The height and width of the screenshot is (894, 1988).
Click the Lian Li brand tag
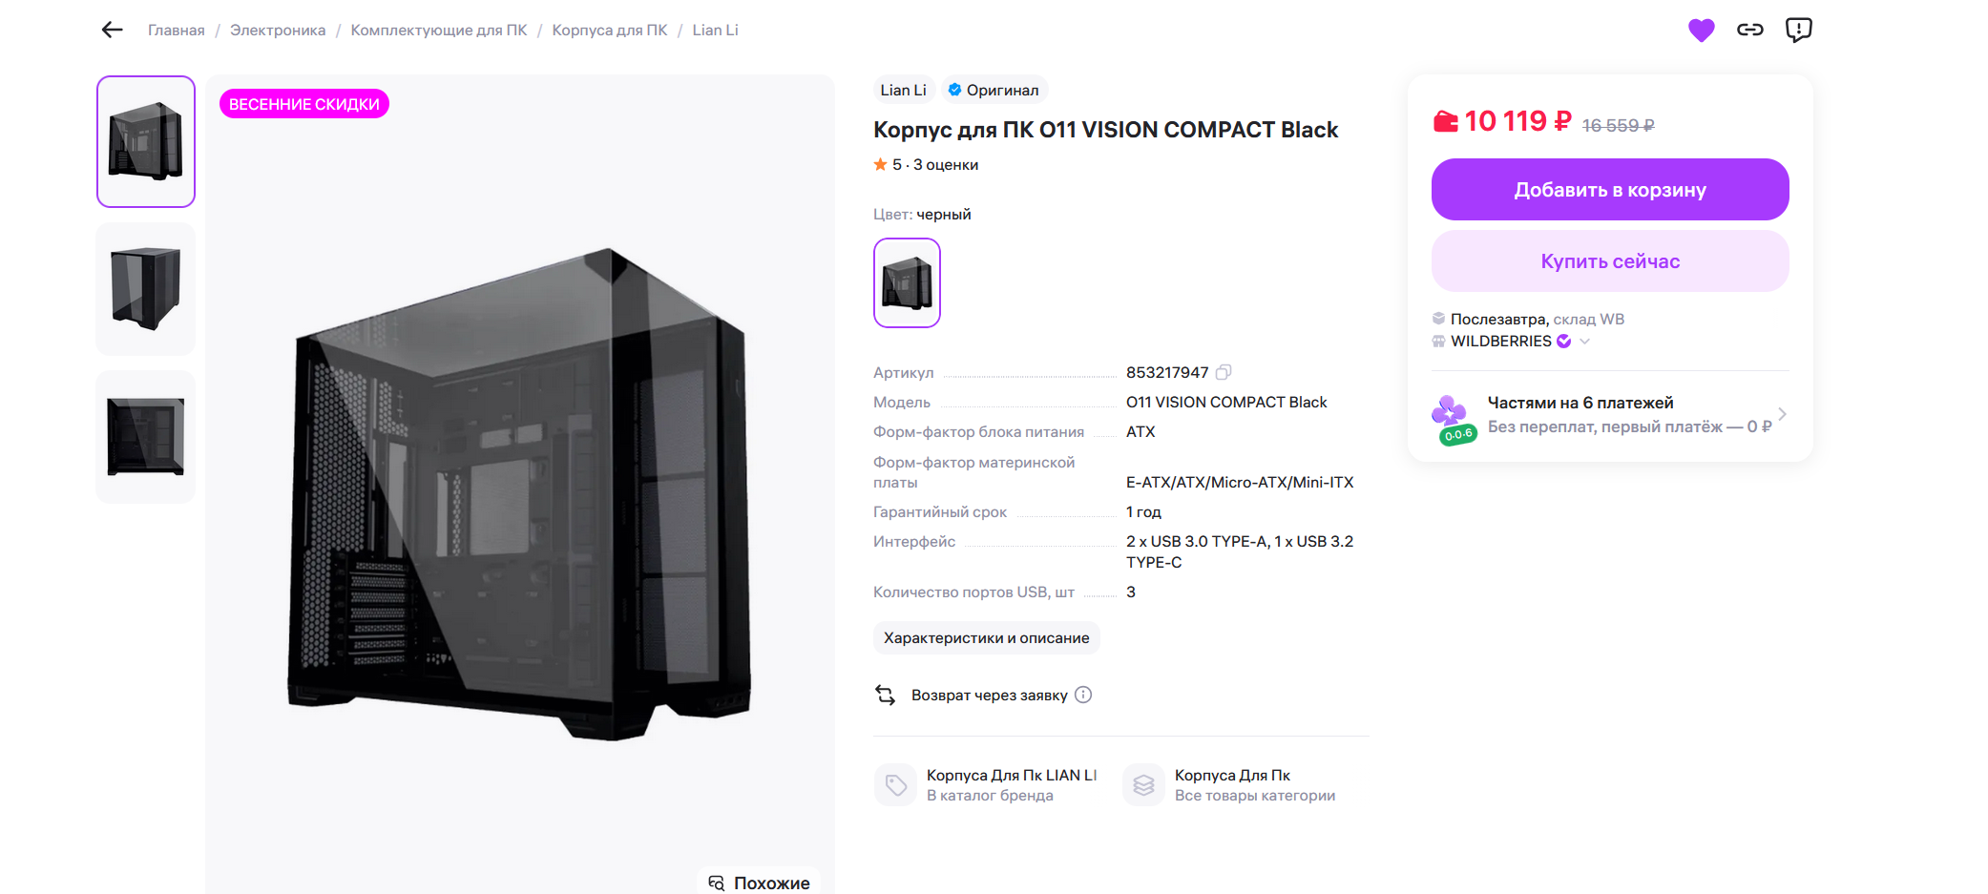pos(903,90)
